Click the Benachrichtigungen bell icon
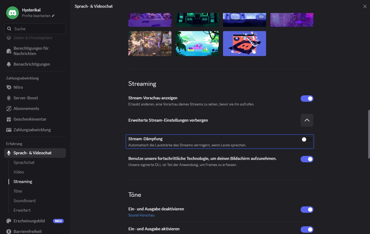The image size is (370, 234). tap(9, 64)
